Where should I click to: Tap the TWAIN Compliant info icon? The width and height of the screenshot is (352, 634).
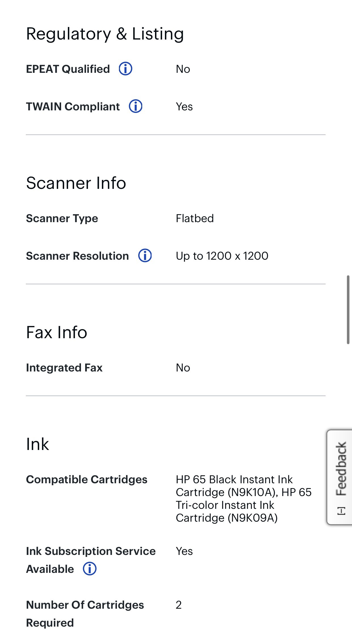tap(135, 106)
